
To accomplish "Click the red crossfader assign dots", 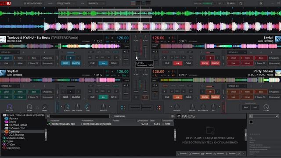I will [x=159, y=108].
